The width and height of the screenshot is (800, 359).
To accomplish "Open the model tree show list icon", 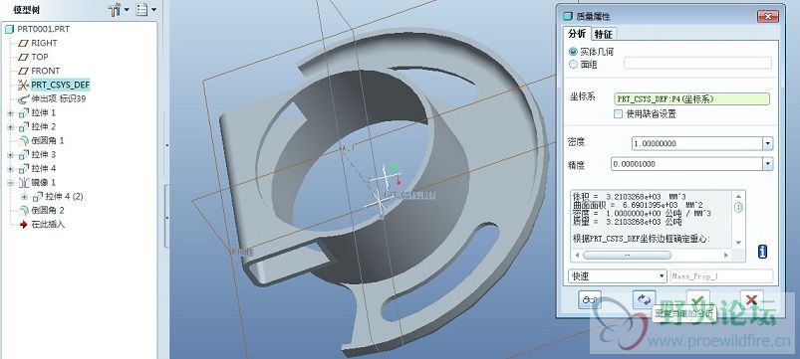I will [142, 10].
